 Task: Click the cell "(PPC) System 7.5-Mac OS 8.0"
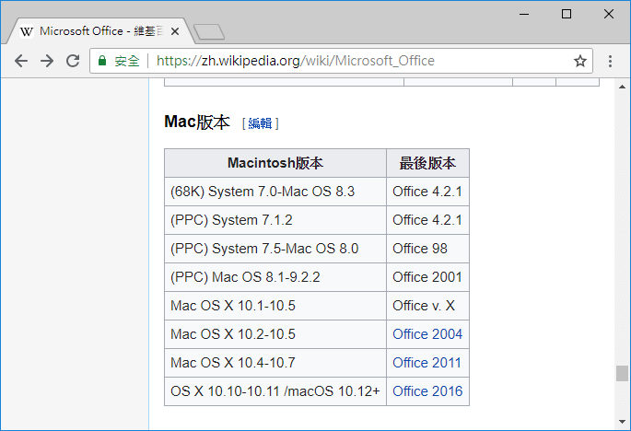(275, 249)
